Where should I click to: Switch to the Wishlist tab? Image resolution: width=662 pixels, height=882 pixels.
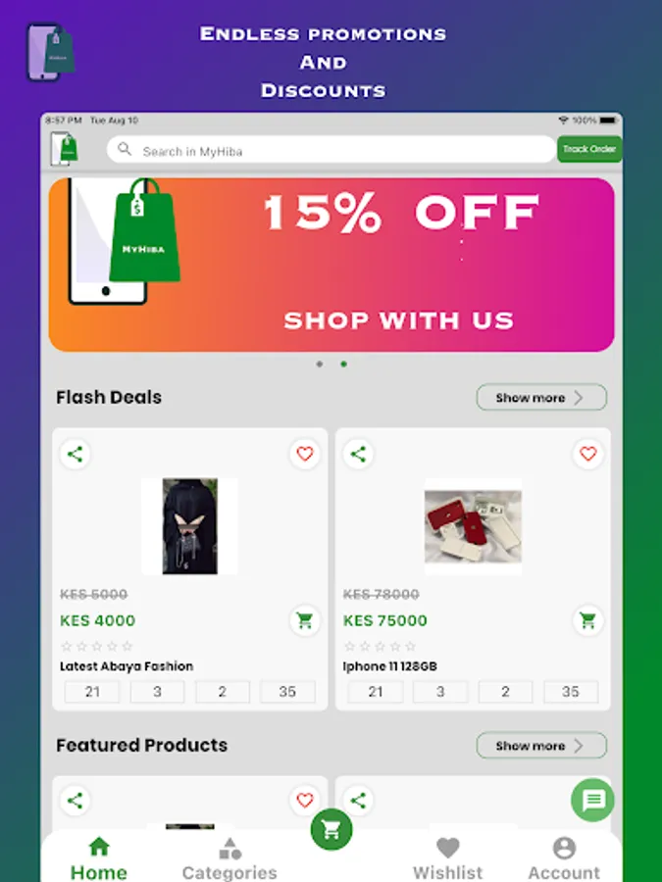pos(448,858)
